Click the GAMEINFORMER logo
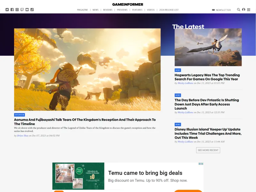Viewport: 256px width, 192px height. (128, 4)
